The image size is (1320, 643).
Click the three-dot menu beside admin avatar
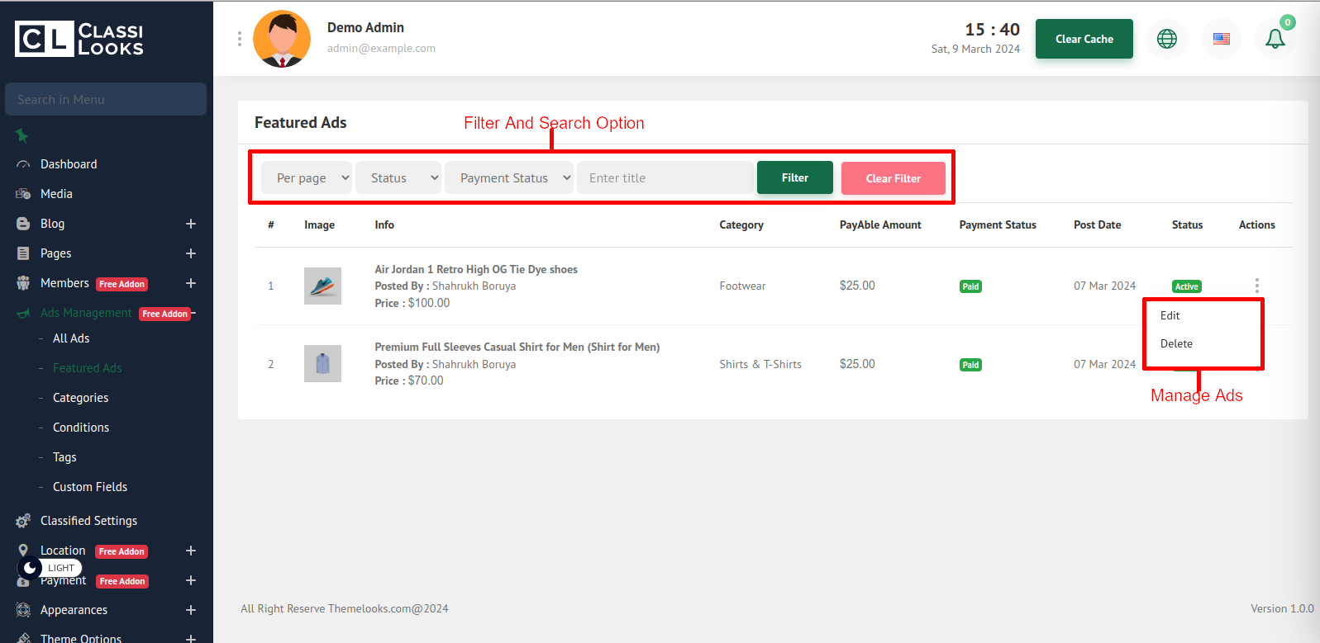pos(240,39)
